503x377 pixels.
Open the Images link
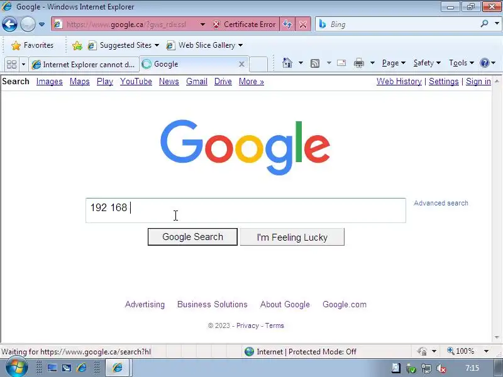tap(50, 82)
